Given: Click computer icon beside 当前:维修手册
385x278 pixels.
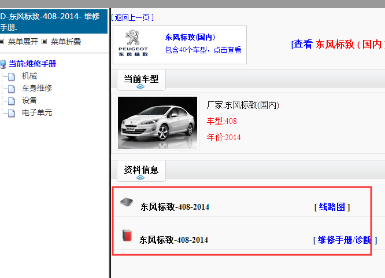Looking at the screenshot, I should [x=3, y=64].
